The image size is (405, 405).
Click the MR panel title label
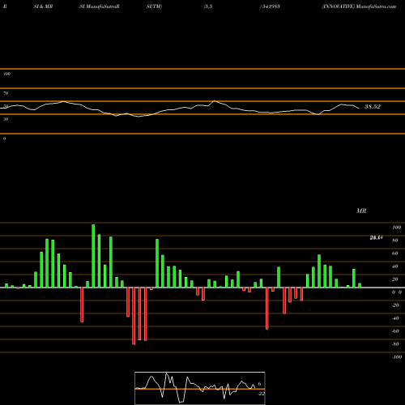click(361, 211)
